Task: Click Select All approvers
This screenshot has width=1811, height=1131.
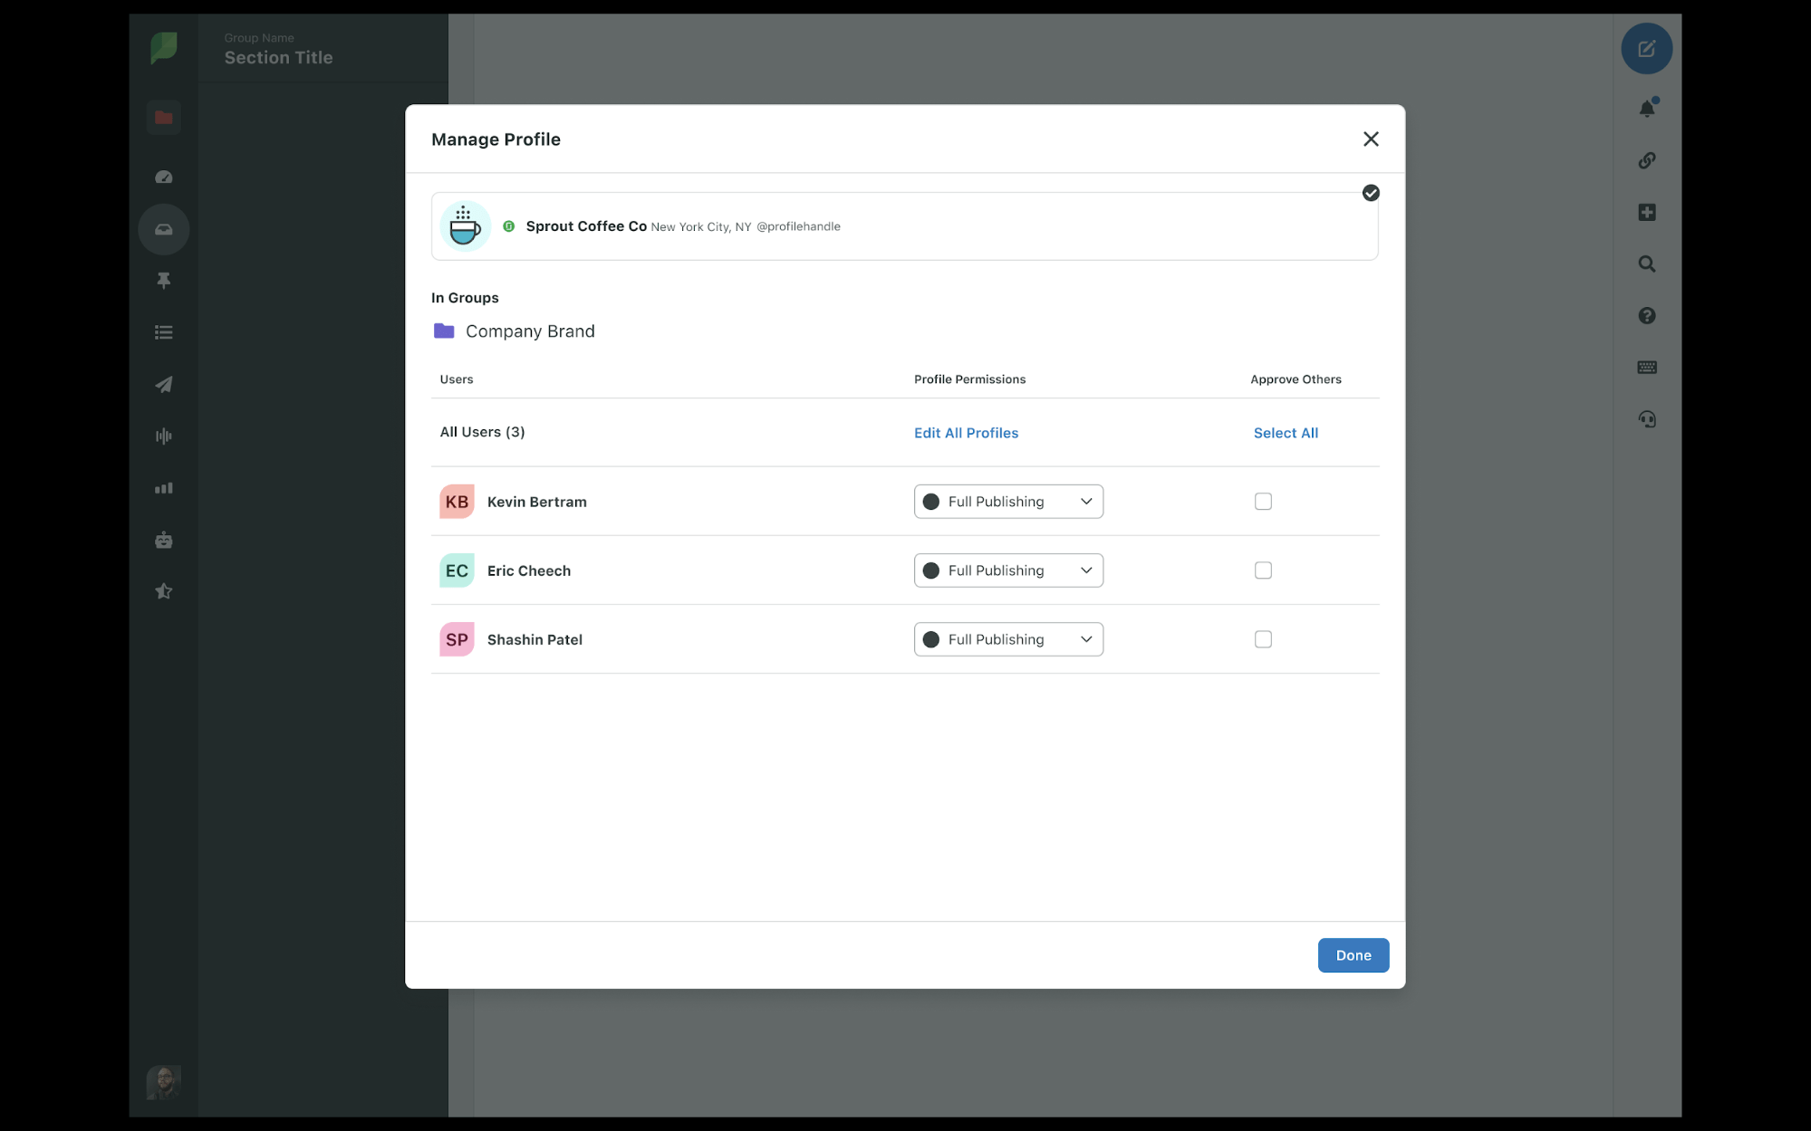Action: [x=1286, y=432]
